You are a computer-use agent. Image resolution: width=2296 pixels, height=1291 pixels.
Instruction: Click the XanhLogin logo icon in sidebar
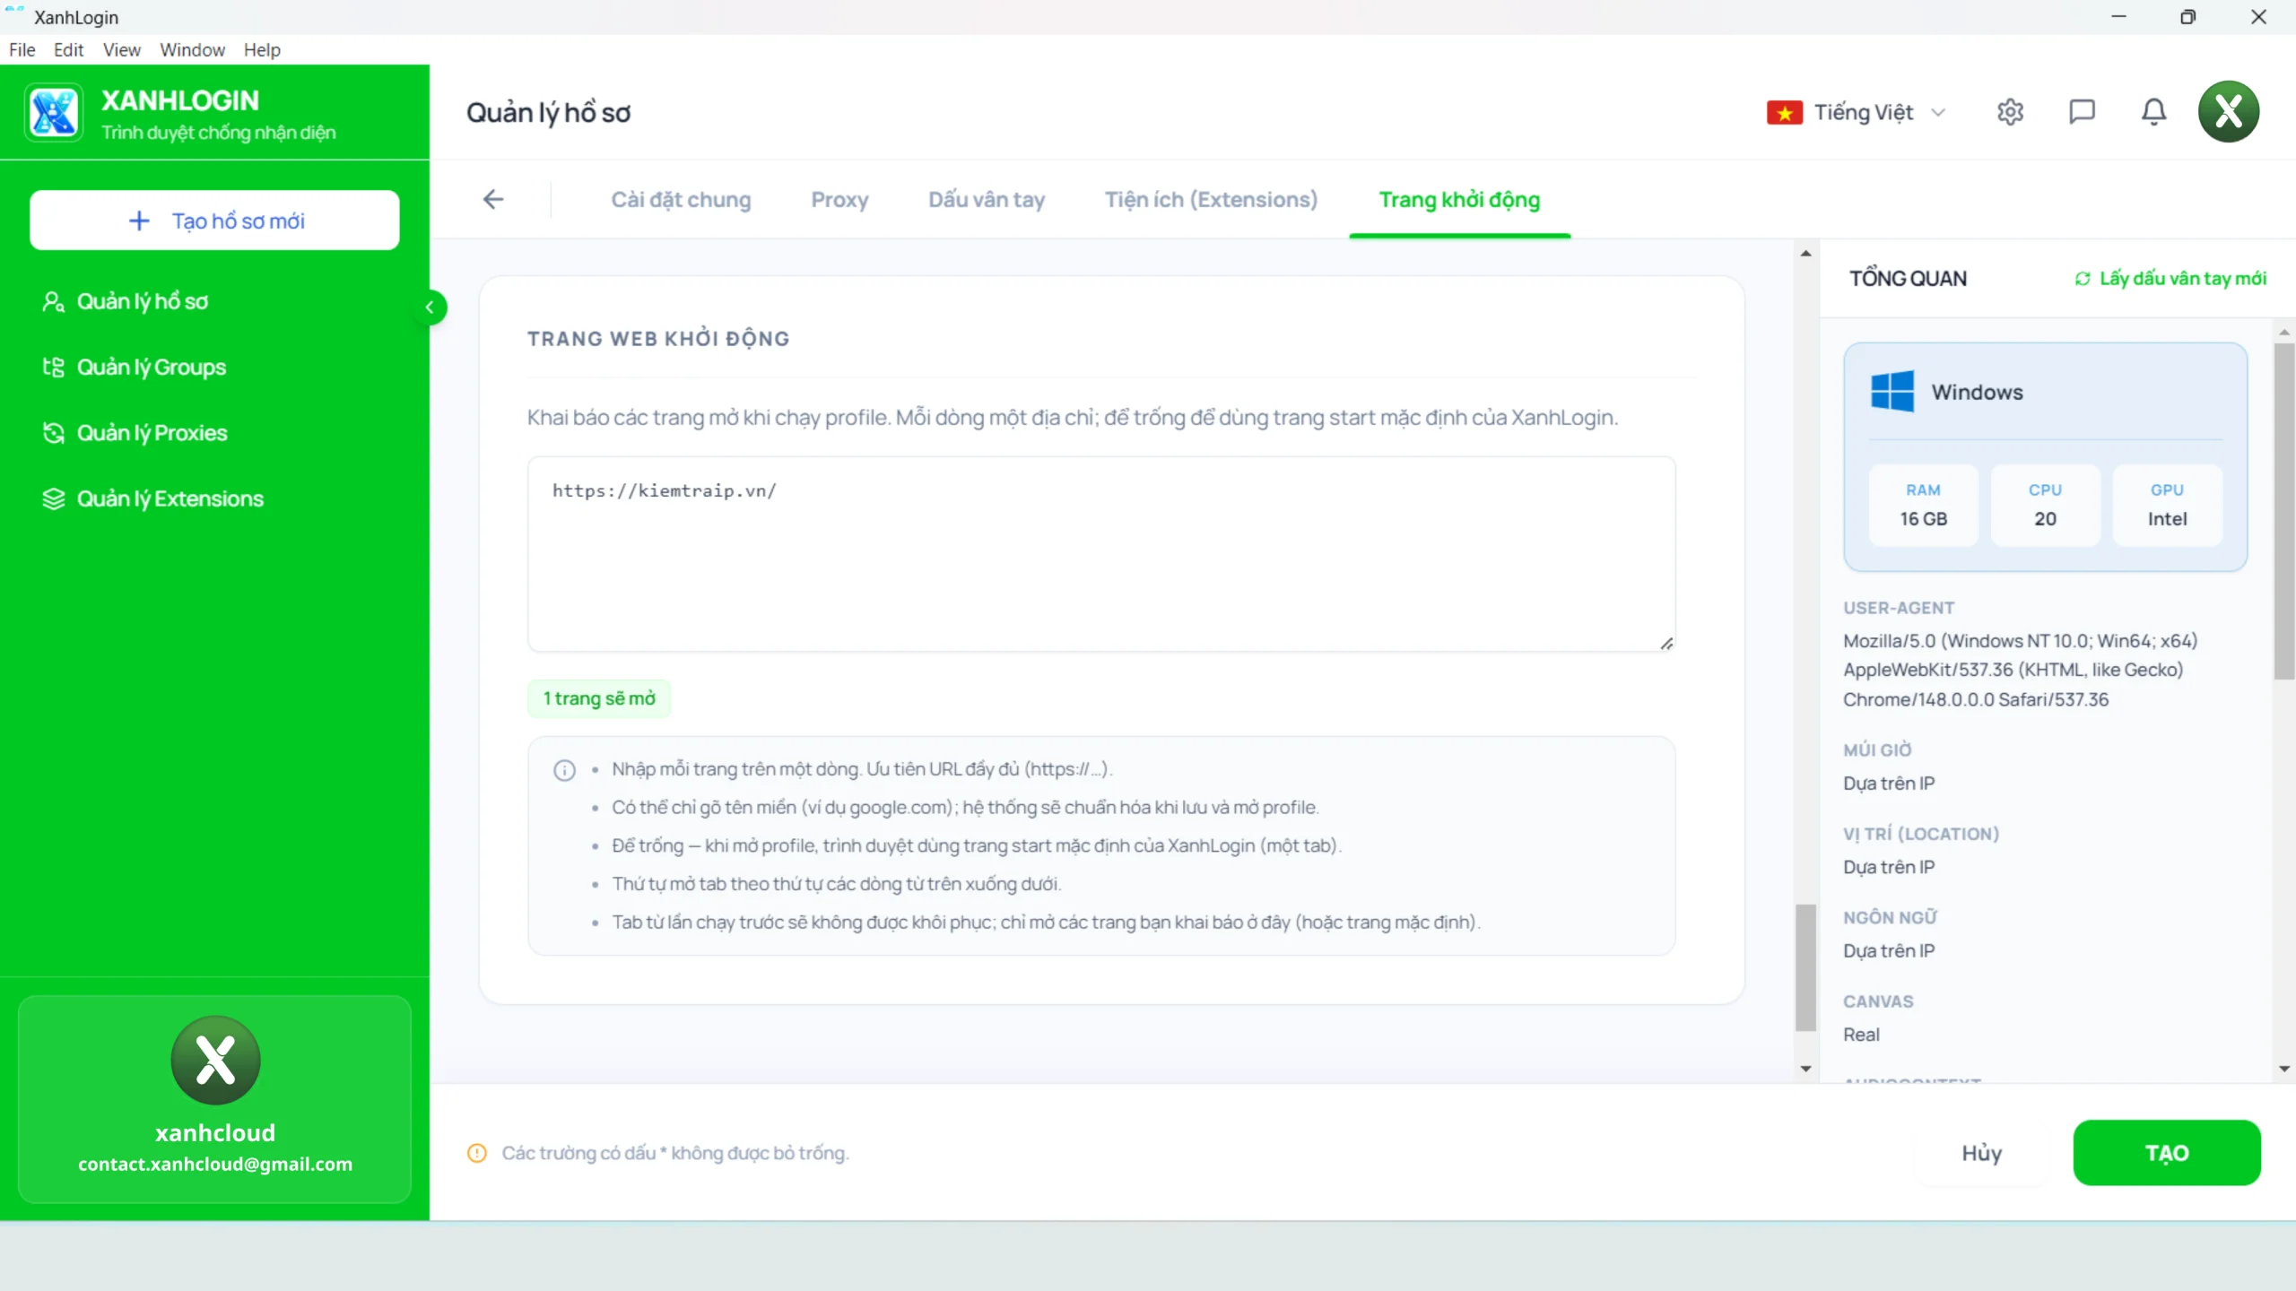coord(54,113)
